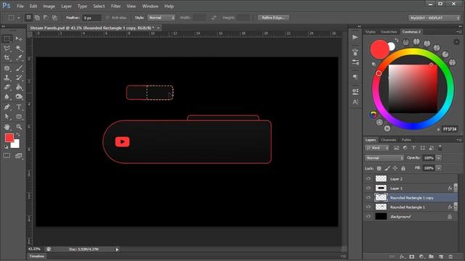Click the Feather input field
Screen dimensions: 465x261
(x=92, y=18)
